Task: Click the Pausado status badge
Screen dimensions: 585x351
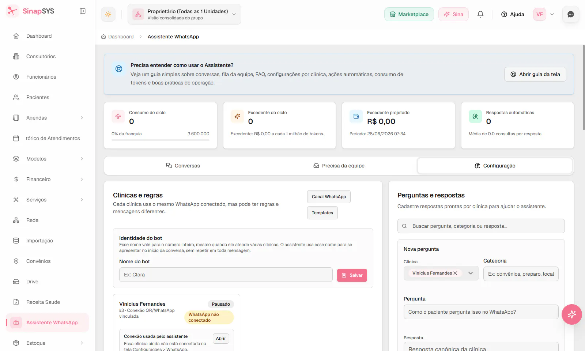Action: tap(221, 304)
